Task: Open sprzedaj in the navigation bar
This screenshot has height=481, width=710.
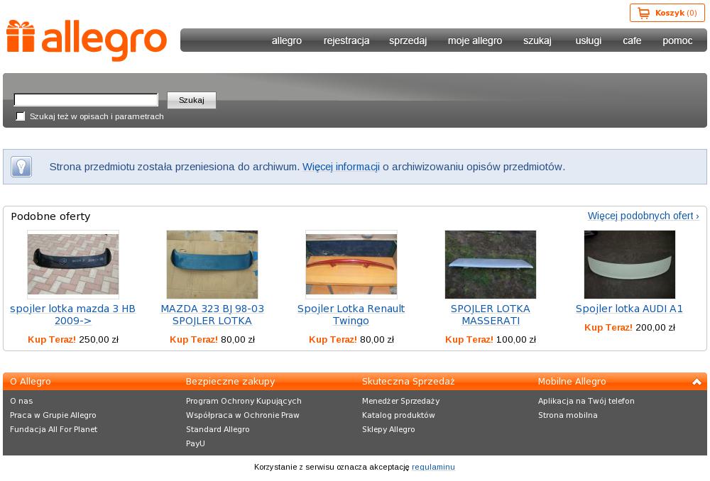Action: coord(408,40)
